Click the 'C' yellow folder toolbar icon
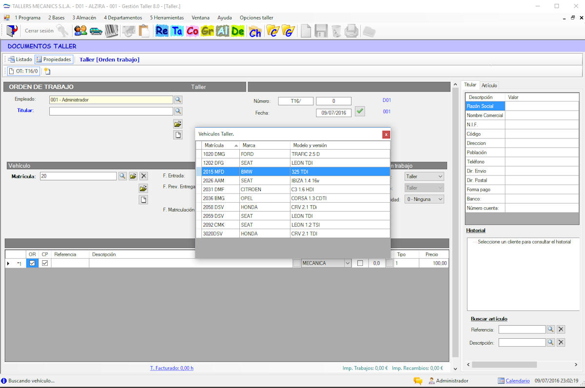Image resolution: width=585 pixels, height=388 pixels. pos(273,31)
